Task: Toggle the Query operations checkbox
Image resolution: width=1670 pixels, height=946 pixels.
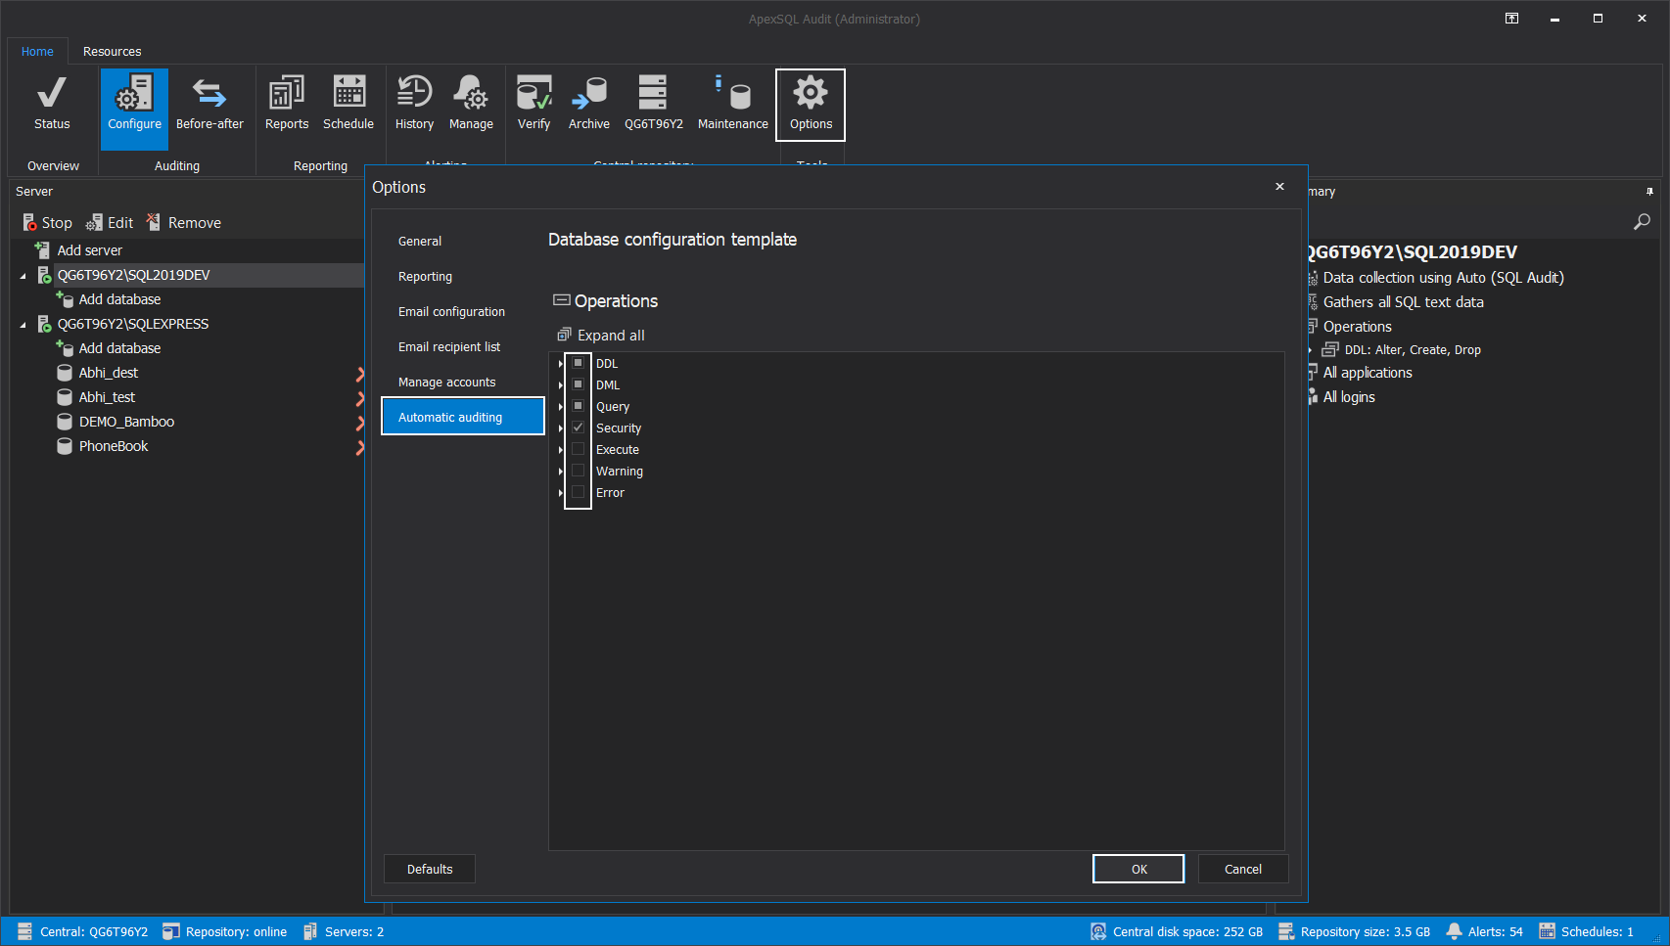Action: coord(579,406)
